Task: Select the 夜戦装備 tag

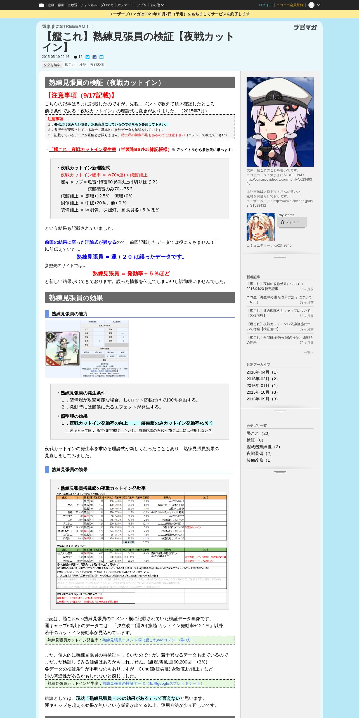Action: 97,65
